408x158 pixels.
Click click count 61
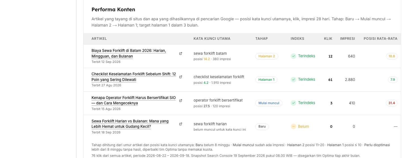click(x=330, y=80)
